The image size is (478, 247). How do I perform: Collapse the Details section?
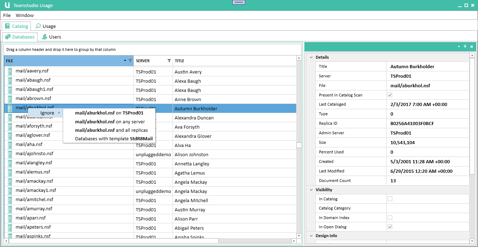point(311,57)
